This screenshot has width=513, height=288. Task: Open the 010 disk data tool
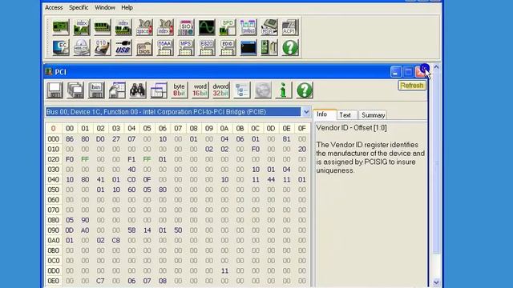click(x=103, y=48)
